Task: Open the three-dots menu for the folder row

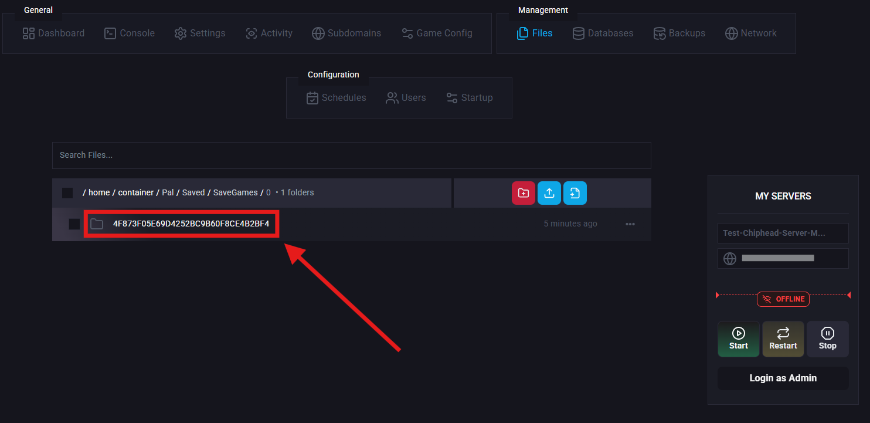Action: 630,224
